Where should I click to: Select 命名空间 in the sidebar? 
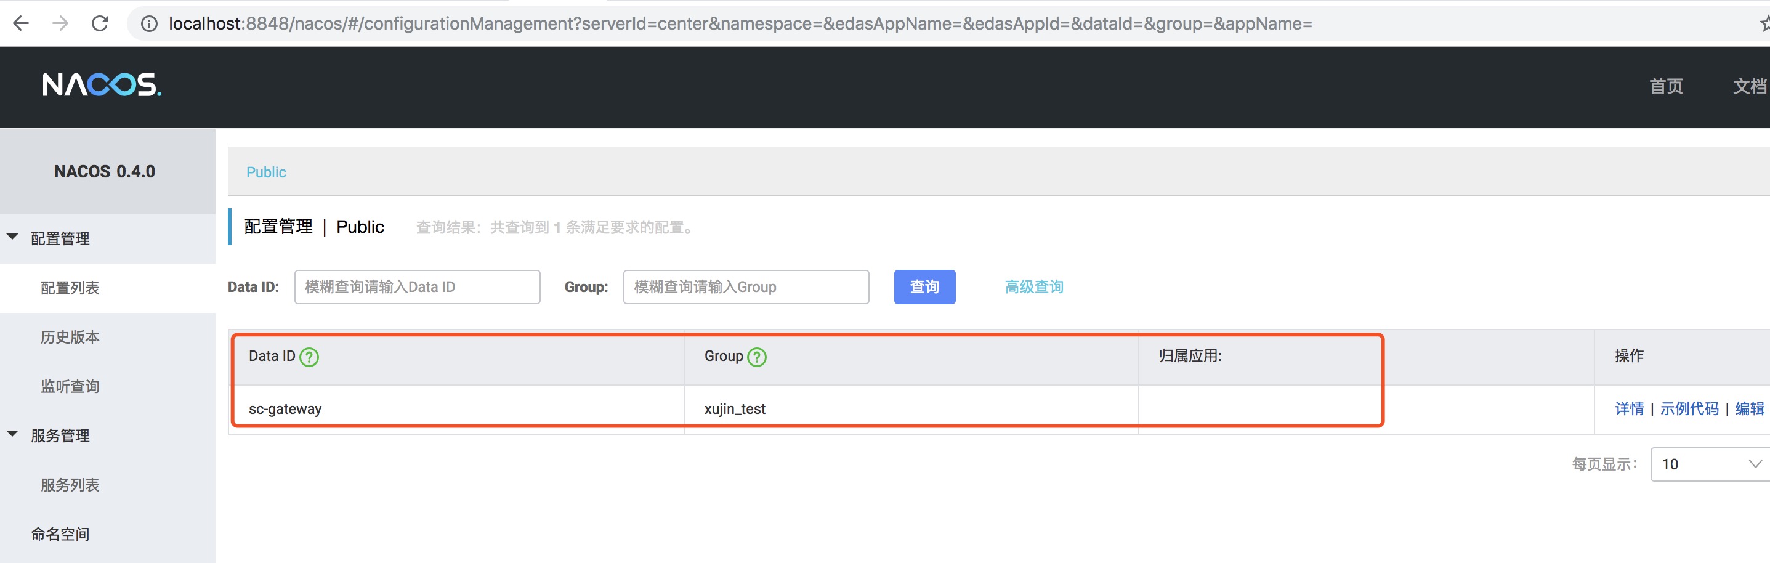click(x=60, y=534)
